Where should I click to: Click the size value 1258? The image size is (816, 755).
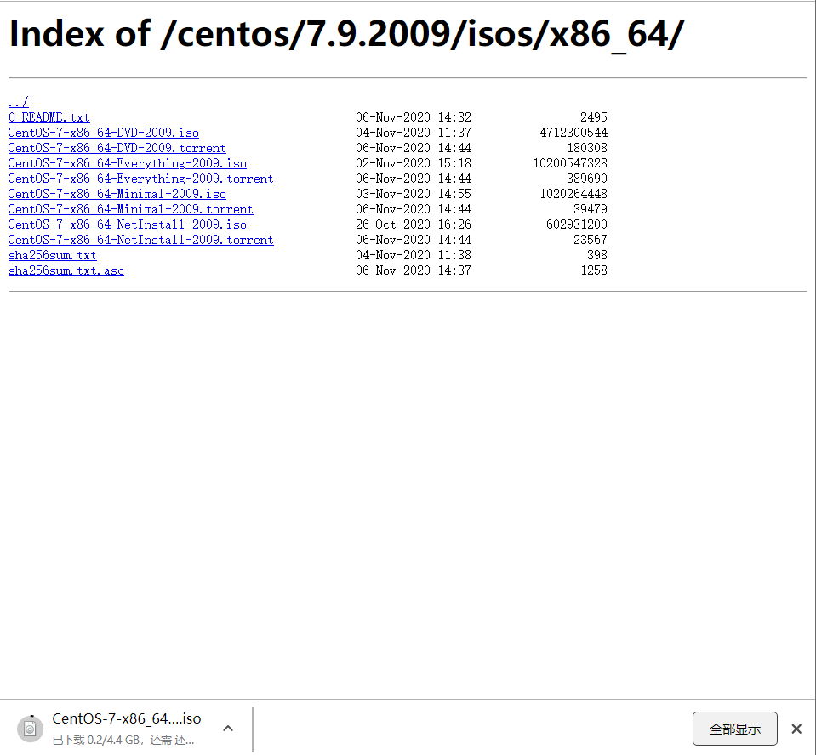[594, 271]
